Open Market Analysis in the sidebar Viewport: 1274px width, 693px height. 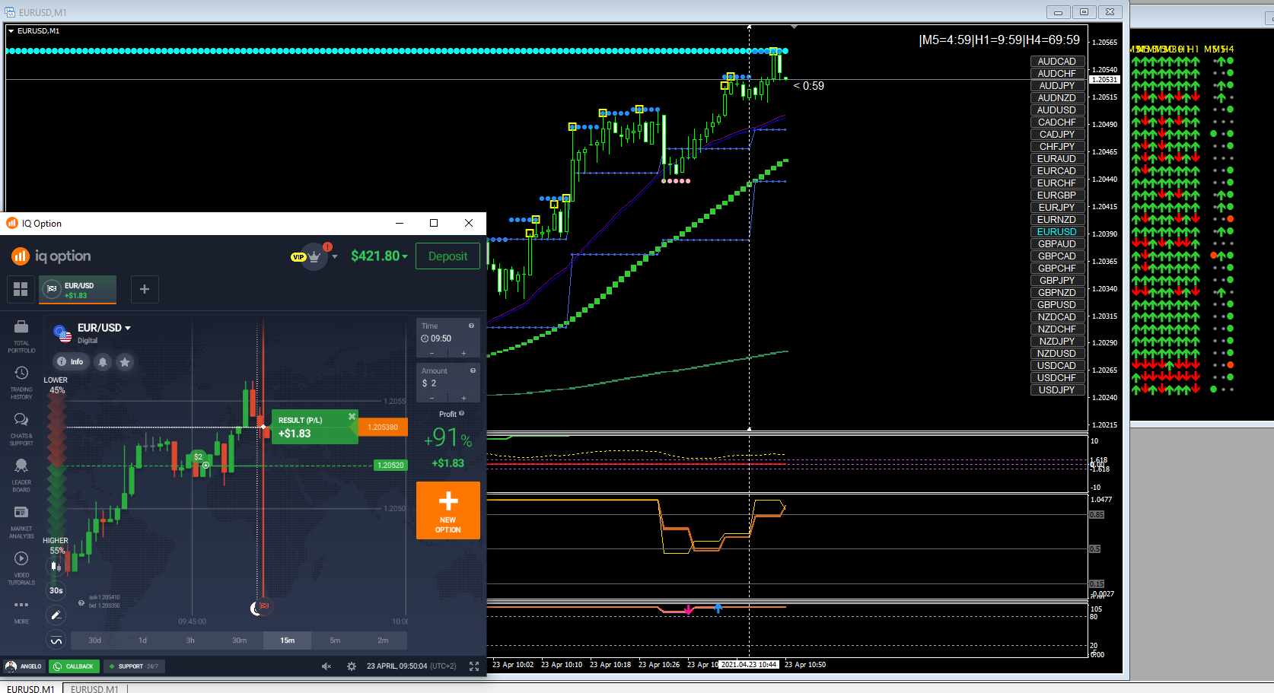click(21, 522)
